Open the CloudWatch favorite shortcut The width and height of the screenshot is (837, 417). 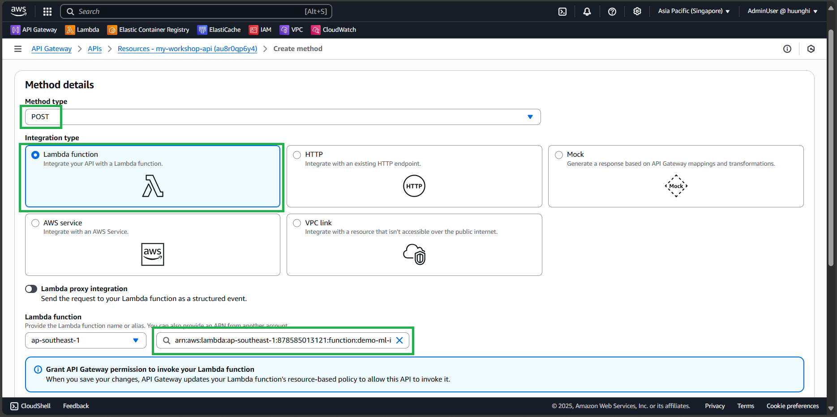pyautogui.click(x=334, y=30)
